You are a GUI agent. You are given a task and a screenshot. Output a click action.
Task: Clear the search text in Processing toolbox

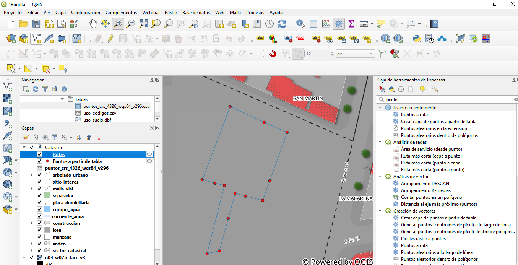coord(516,99)
